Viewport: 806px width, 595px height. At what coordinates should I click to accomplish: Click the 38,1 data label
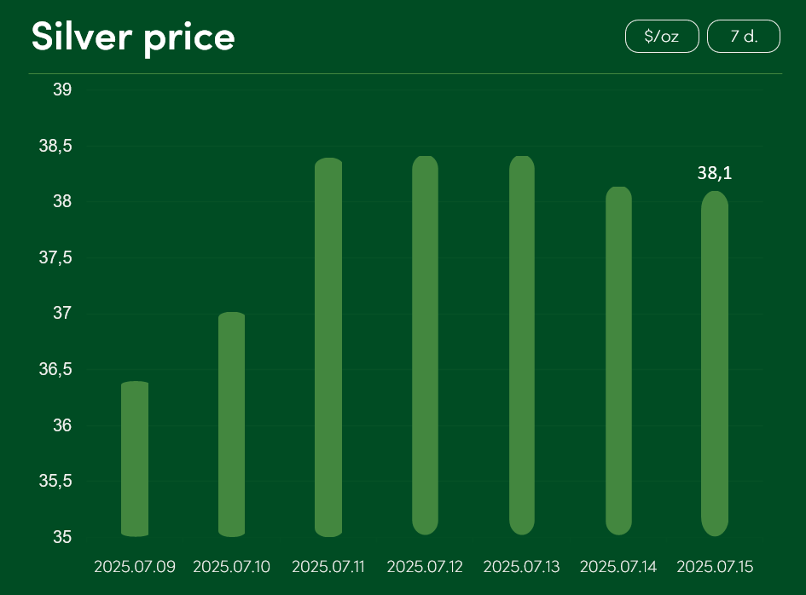click(x=715, y=173)
